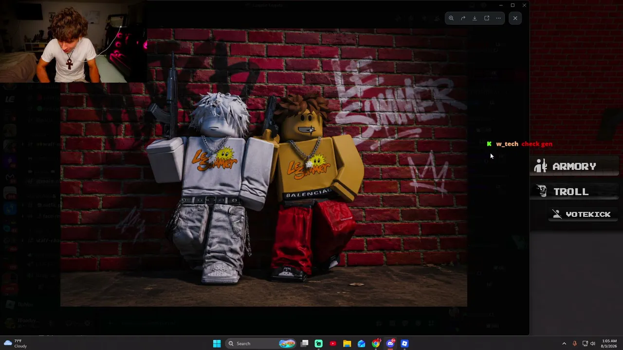Click the VOTEKICK game button
This screenshot has width=623, height=350.
click(584, 214)
